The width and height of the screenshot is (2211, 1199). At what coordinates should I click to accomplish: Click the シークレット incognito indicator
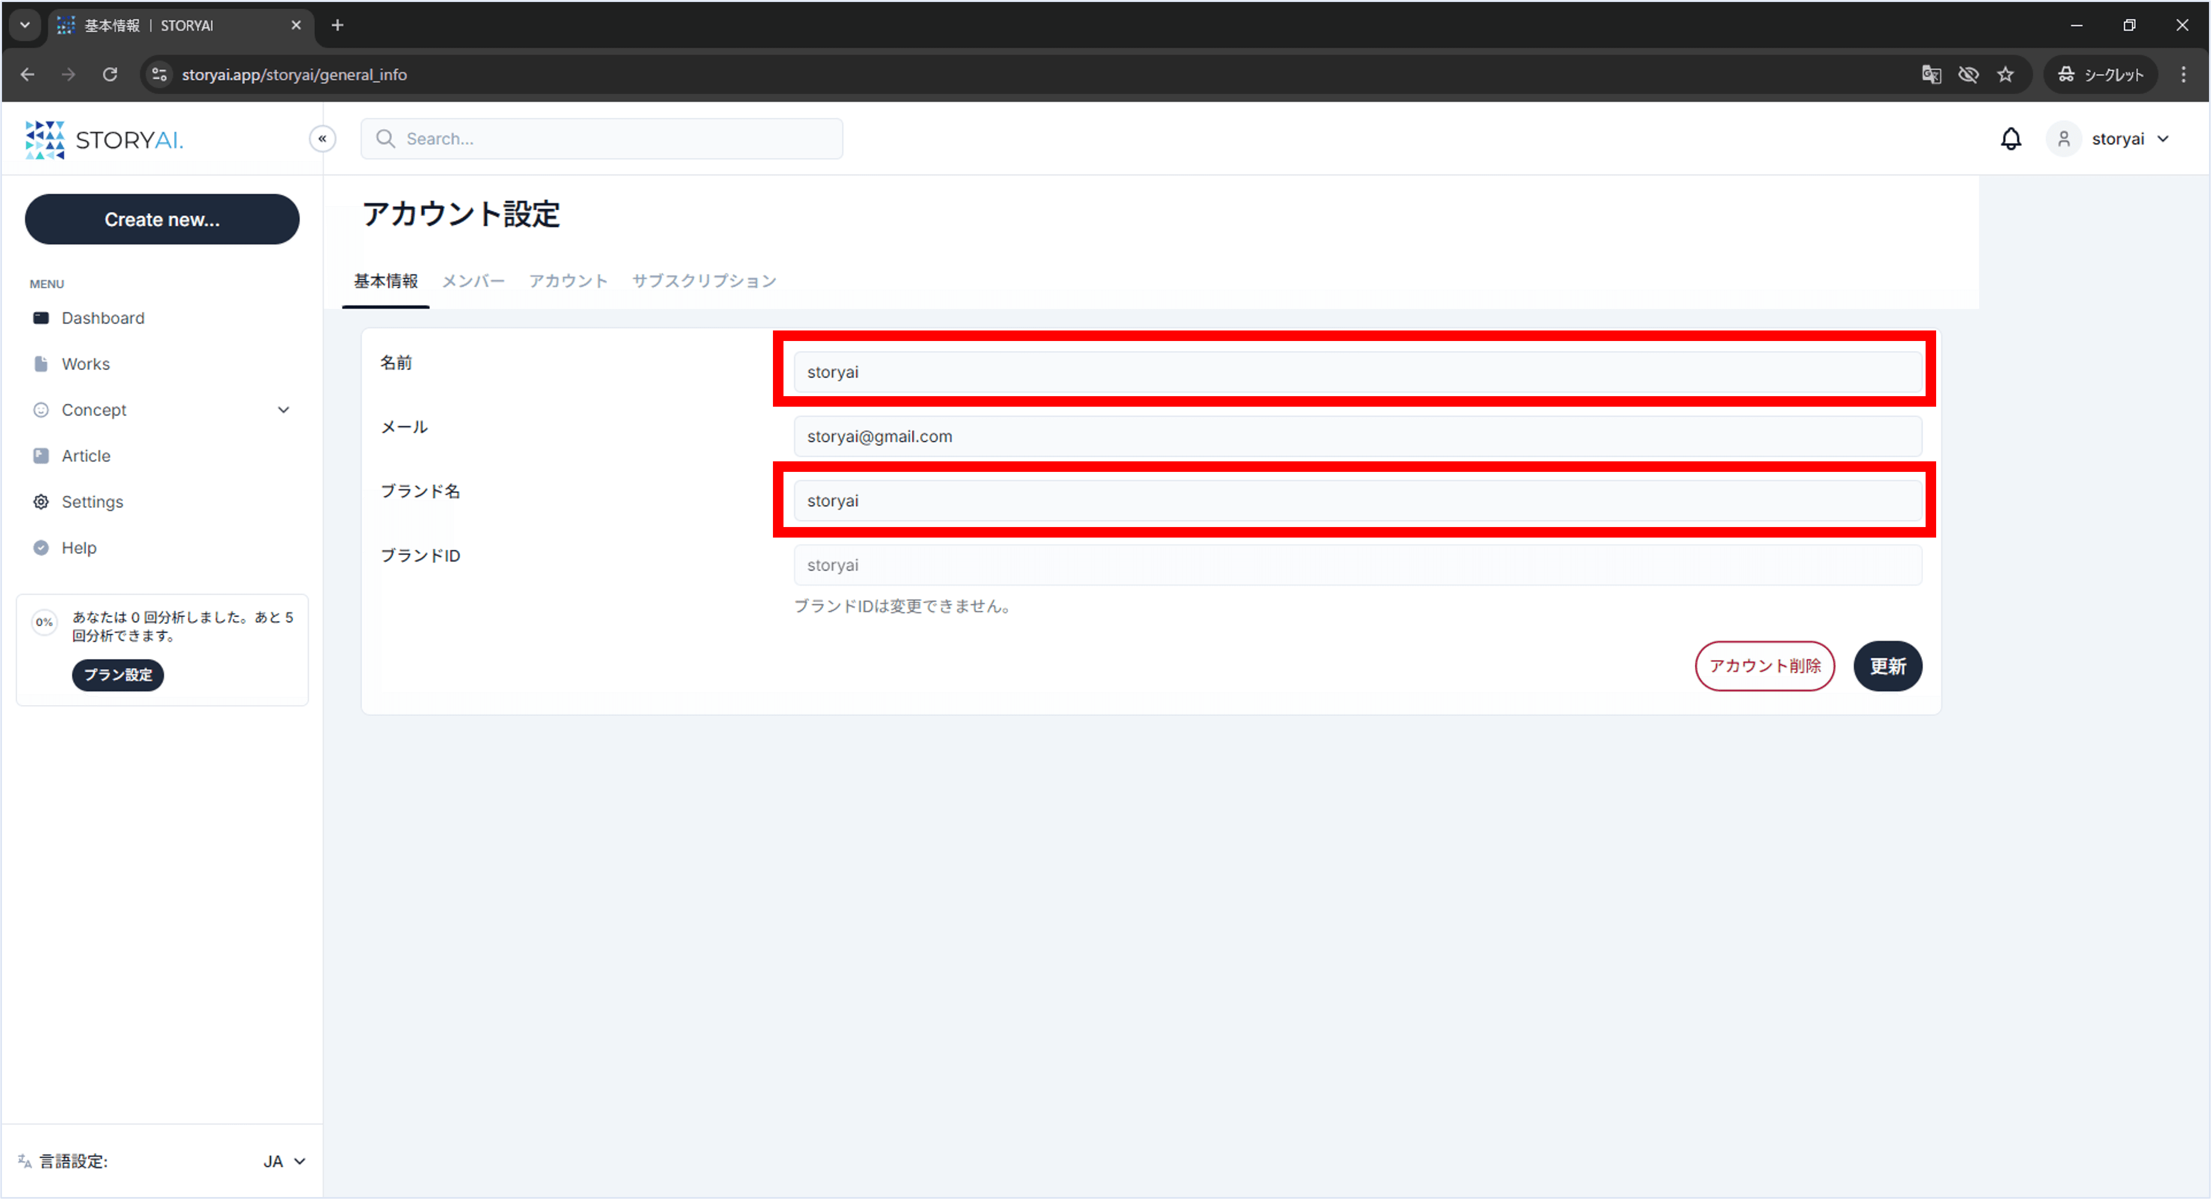pyautogui.click(x=2100, y=75)
